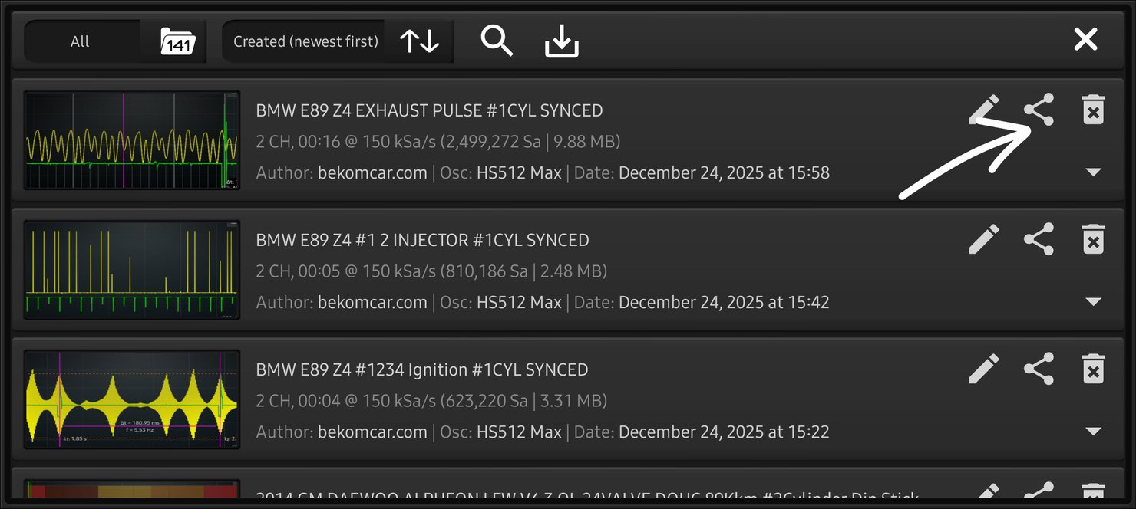This screenshot has width=1136, height=509.
Task: Toggle the sort order arrows
Action: pos(420,41)
